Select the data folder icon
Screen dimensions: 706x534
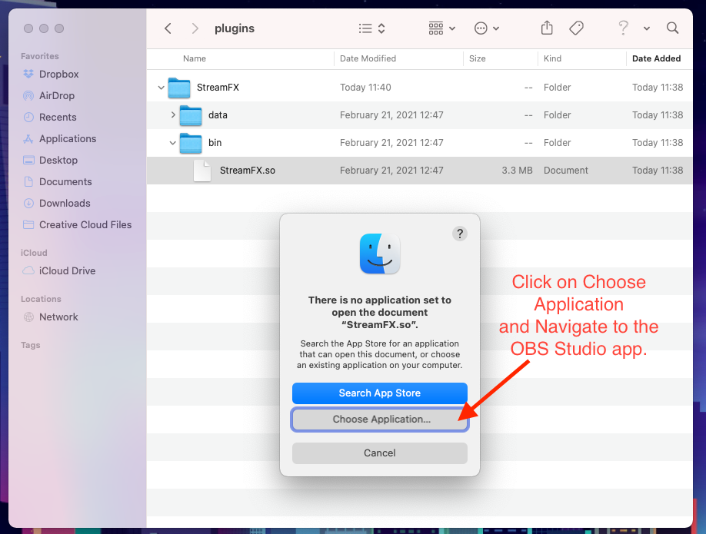pos(191,115)
